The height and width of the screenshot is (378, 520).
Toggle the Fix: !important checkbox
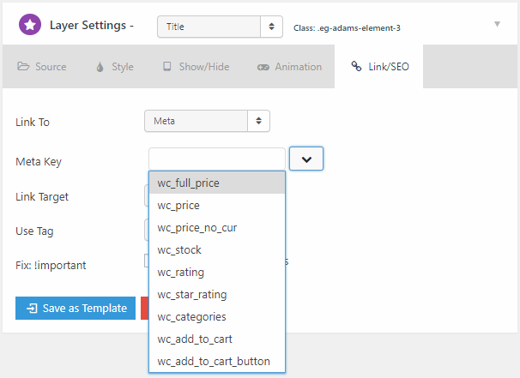click(x=147, y=261)
